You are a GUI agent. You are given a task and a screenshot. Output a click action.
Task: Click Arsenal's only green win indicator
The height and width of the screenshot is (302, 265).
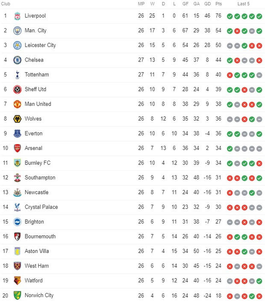pyautogui.click(x=230, y=149)
